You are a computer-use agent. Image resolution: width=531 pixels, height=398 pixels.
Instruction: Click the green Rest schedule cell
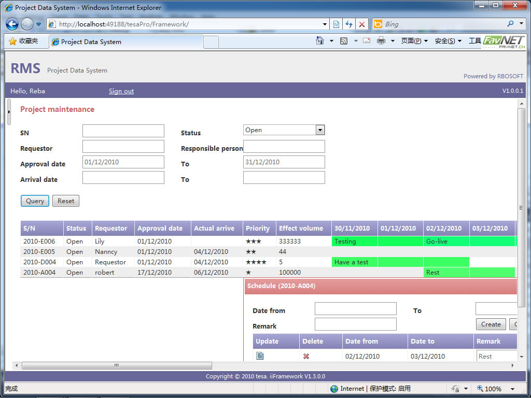tap(446, 273)
